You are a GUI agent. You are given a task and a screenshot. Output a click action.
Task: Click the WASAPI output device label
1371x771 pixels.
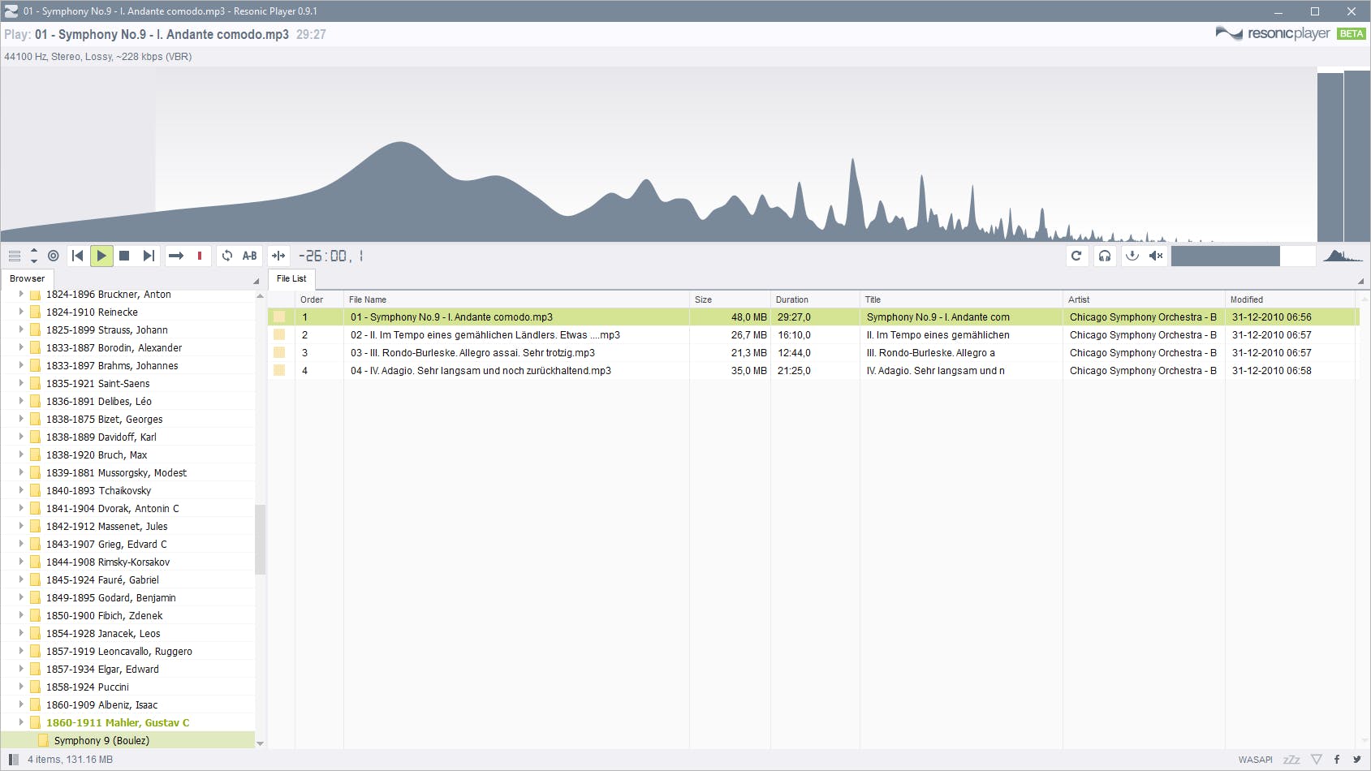tap(1255, 760)
